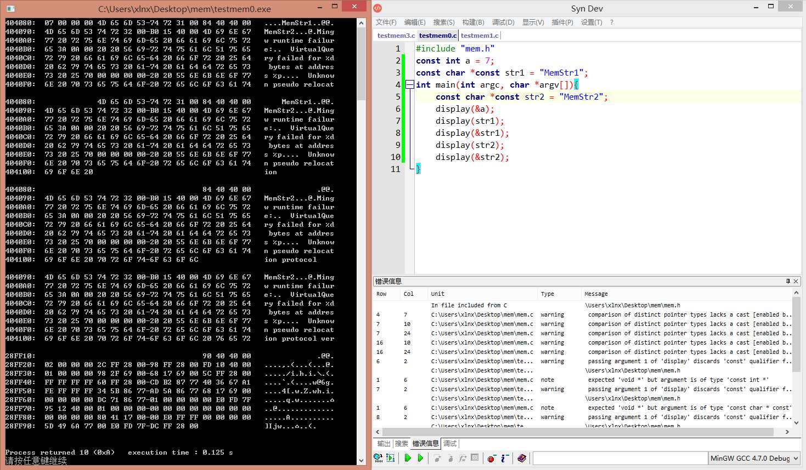This screenshot has width=806, height=470.
Task: Open the MinGW GCC 4.7.0 Debug dropdown
Action: click(754, 458)
